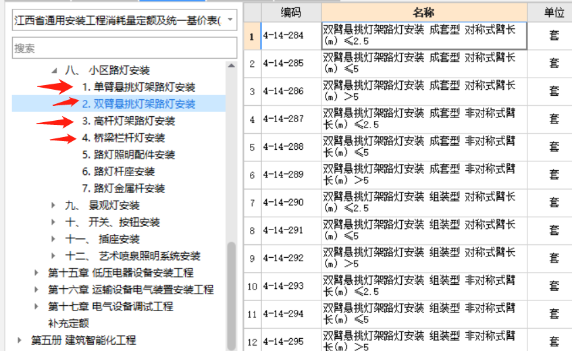Click row number 10 header
This screenshot has height=351, width=572.
tap(252, 286)
